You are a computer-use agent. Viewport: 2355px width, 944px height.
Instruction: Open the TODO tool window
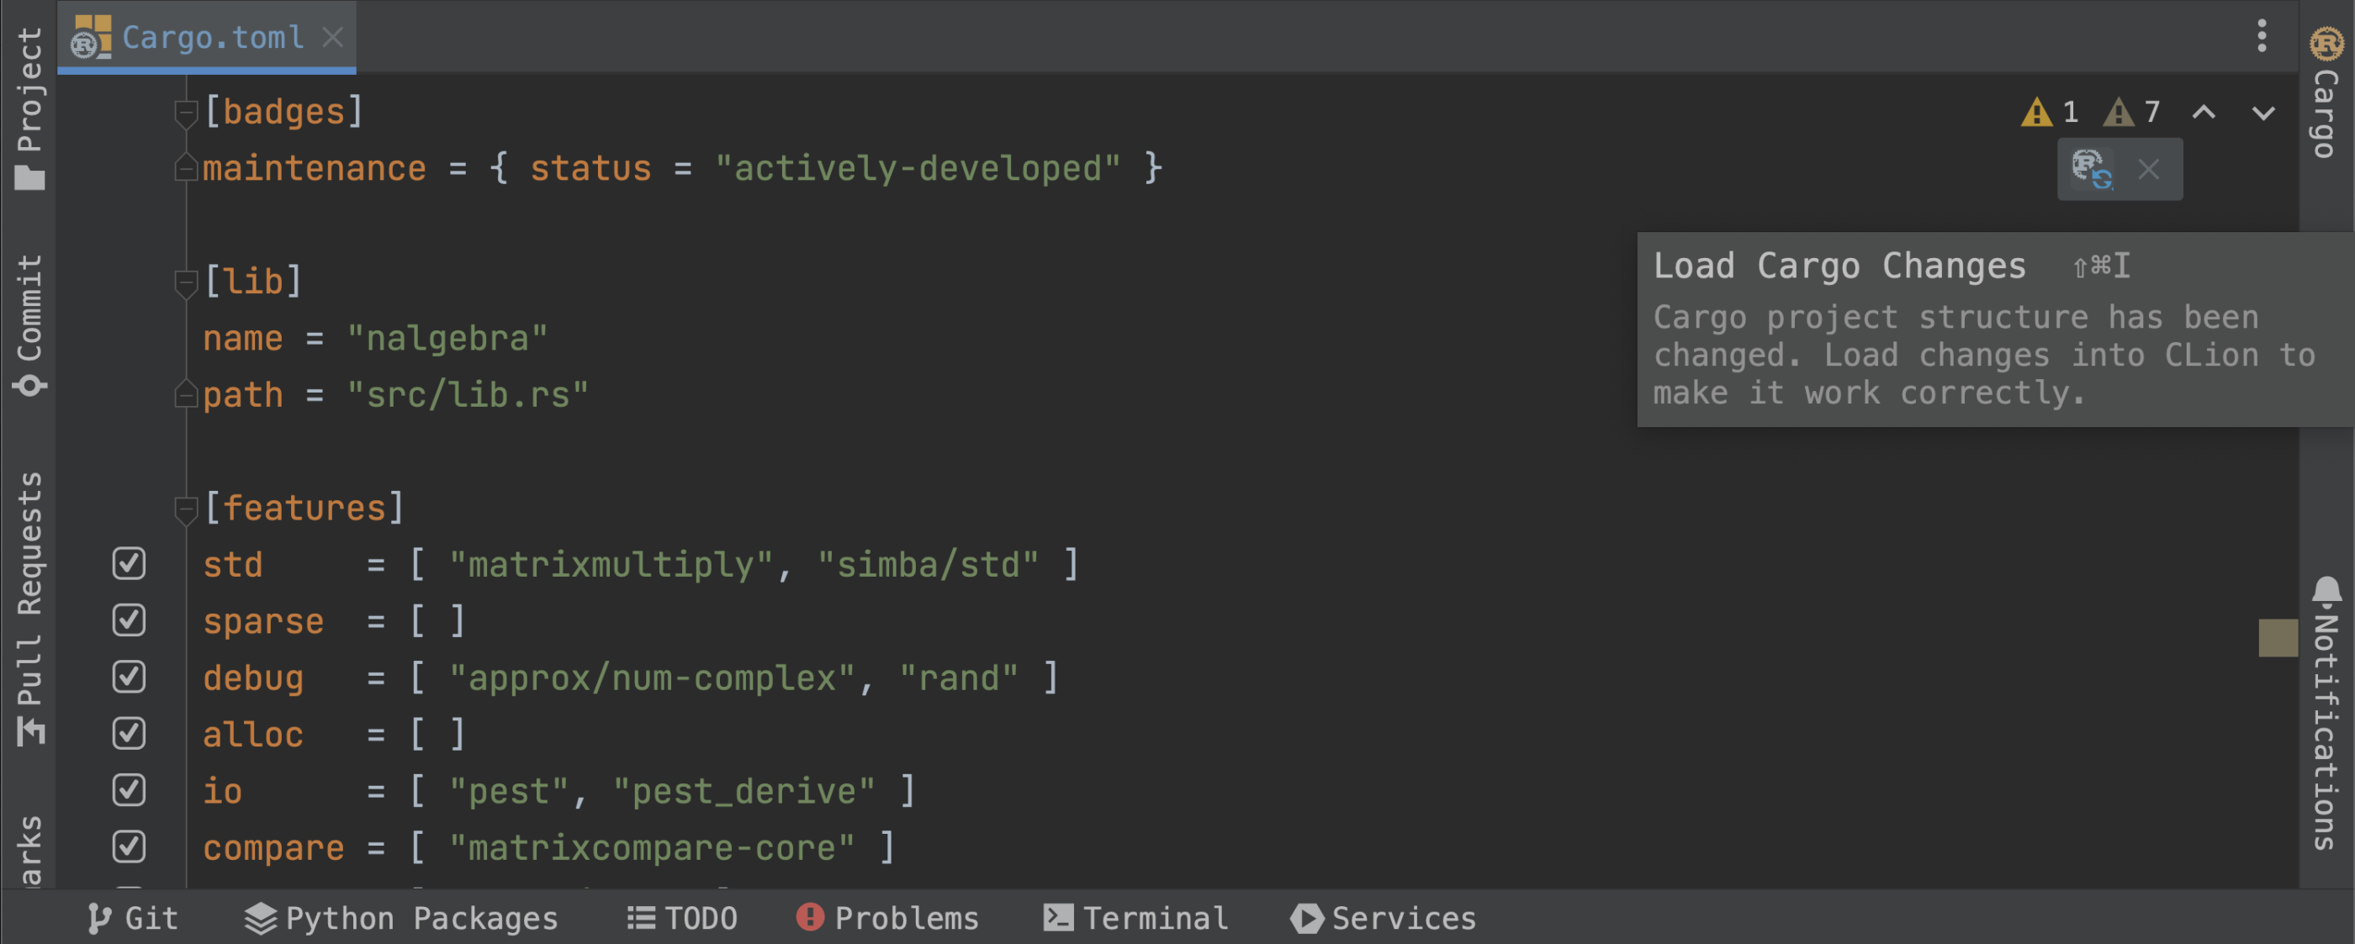click(x=682, y=917)
